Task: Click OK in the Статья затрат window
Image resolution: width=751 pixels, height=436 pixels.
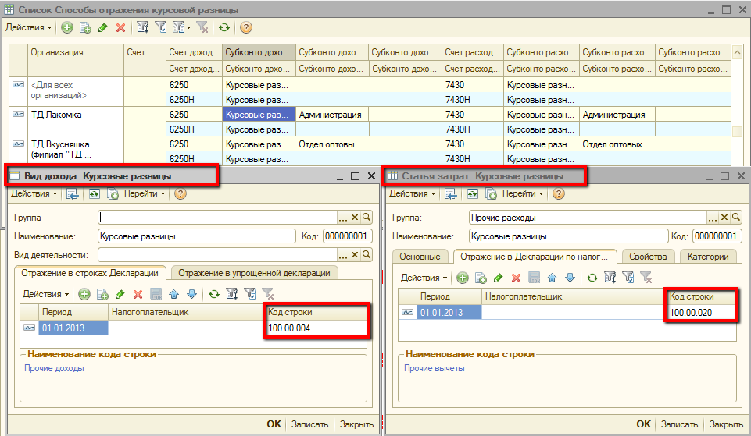Action: (x=643, y=424)
